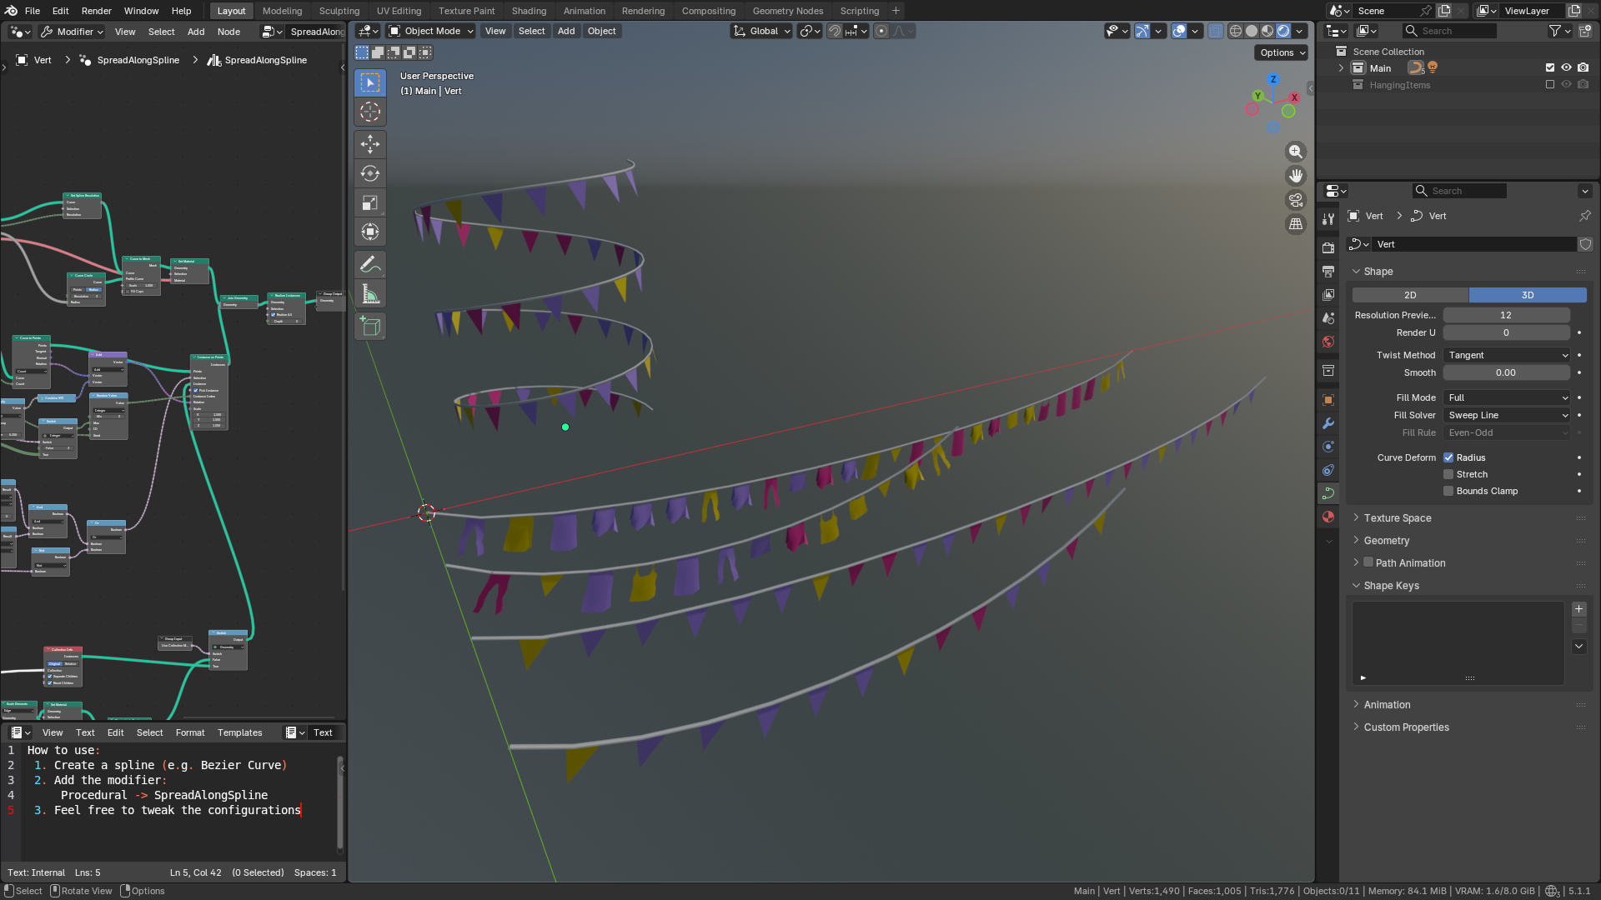The image size is (1601, 900).
Task: Click the pan view hand icon
Action: (1295, 176)
